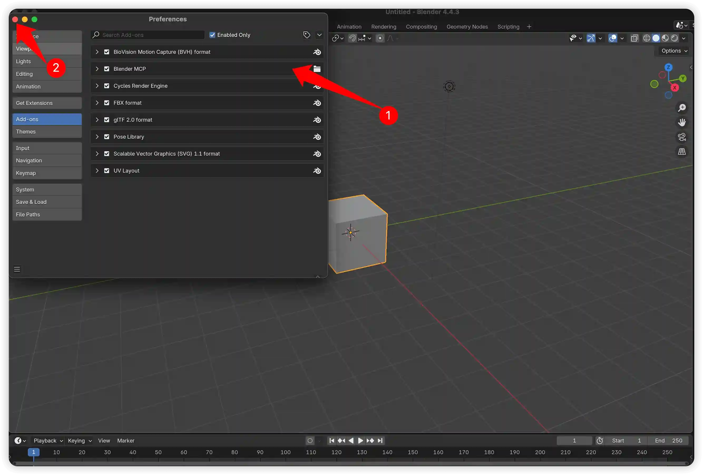The image size is (703, 475).
Task: Disable the BioVision Motion Capture add-on
Action: 106,52
